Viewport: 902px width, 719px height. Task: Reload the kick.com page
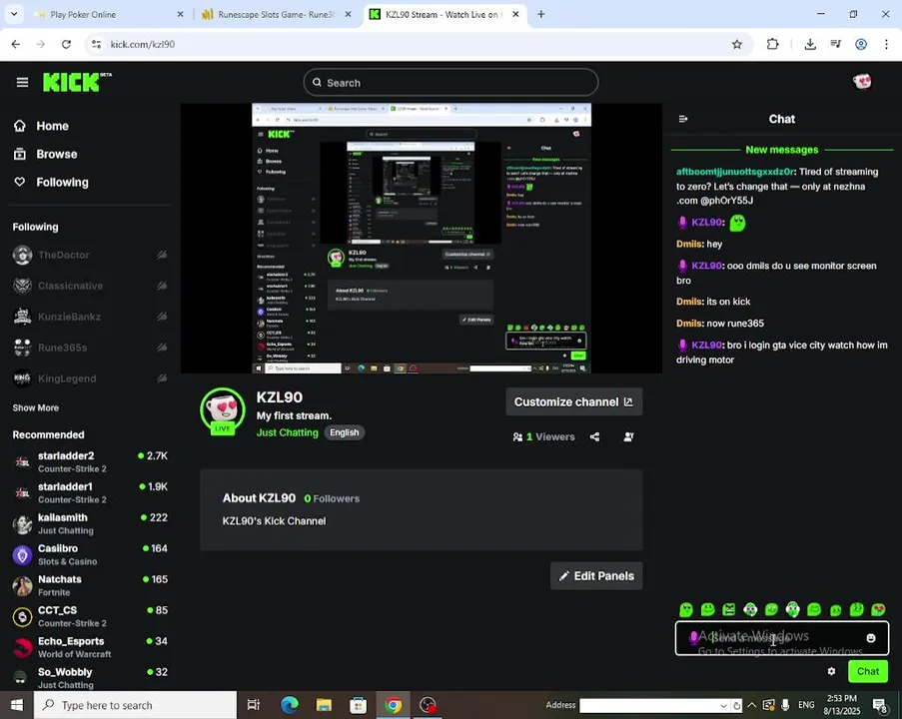66,44
